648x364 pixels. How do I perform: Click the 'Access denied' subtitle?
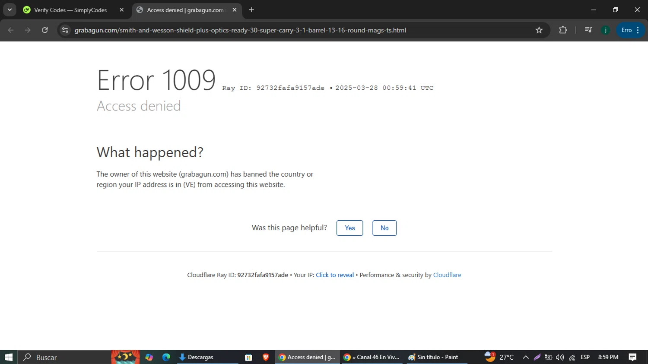(x=139, y=106)
